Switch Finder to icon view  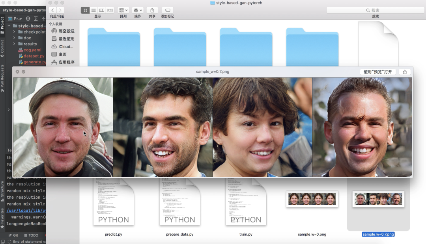tap(85, 10)
